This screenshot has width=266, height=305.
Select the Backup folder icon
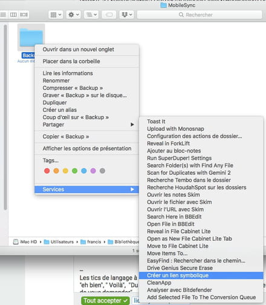(x=31, y=37)
